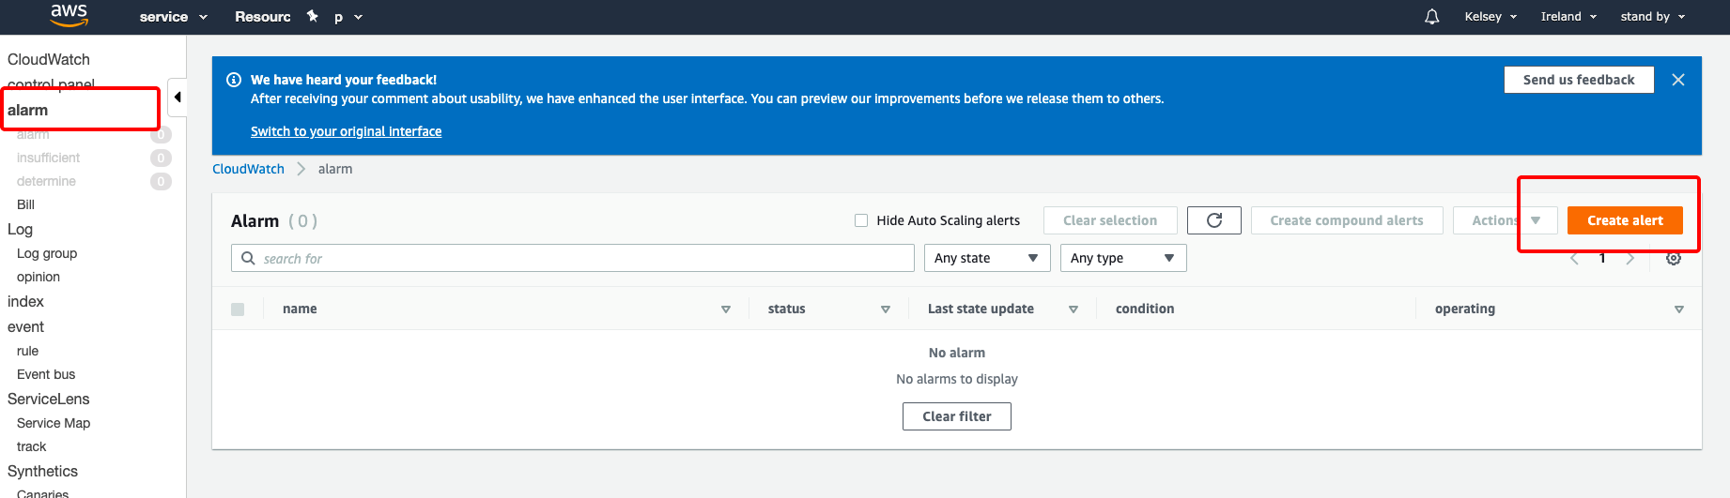Click the info icon in banner

click(234, 80)
